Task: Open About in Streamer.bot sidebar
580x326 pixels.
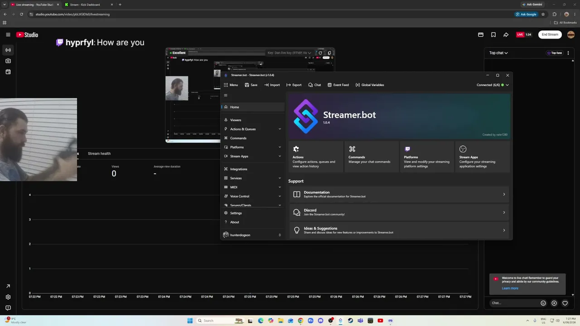Action: (x=253, y=222)
